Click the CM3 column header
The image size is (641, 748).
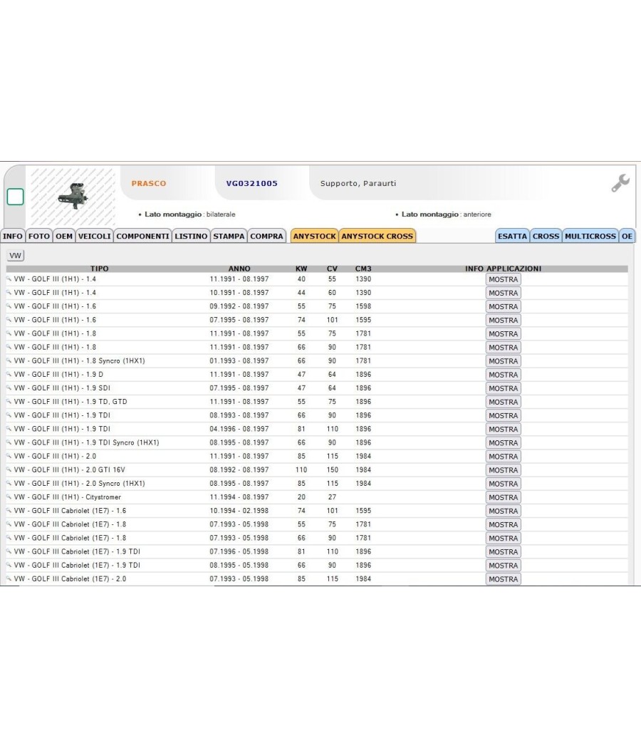pyautogui.click(x=363, y=269)
